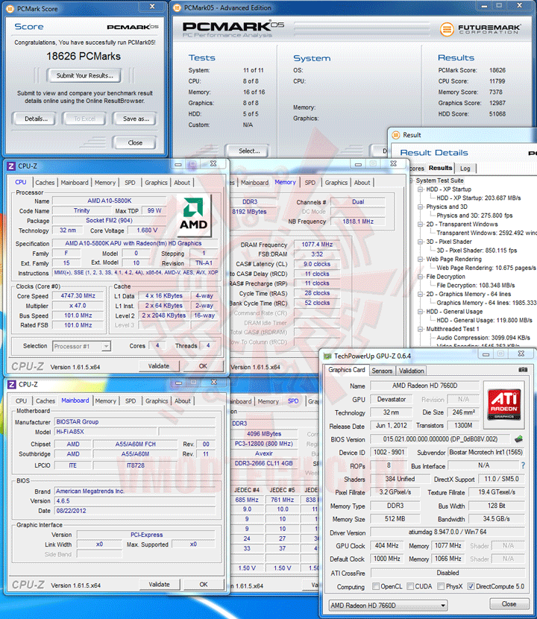Click the ATI CrossFire Disabled field

coord(447,573)
